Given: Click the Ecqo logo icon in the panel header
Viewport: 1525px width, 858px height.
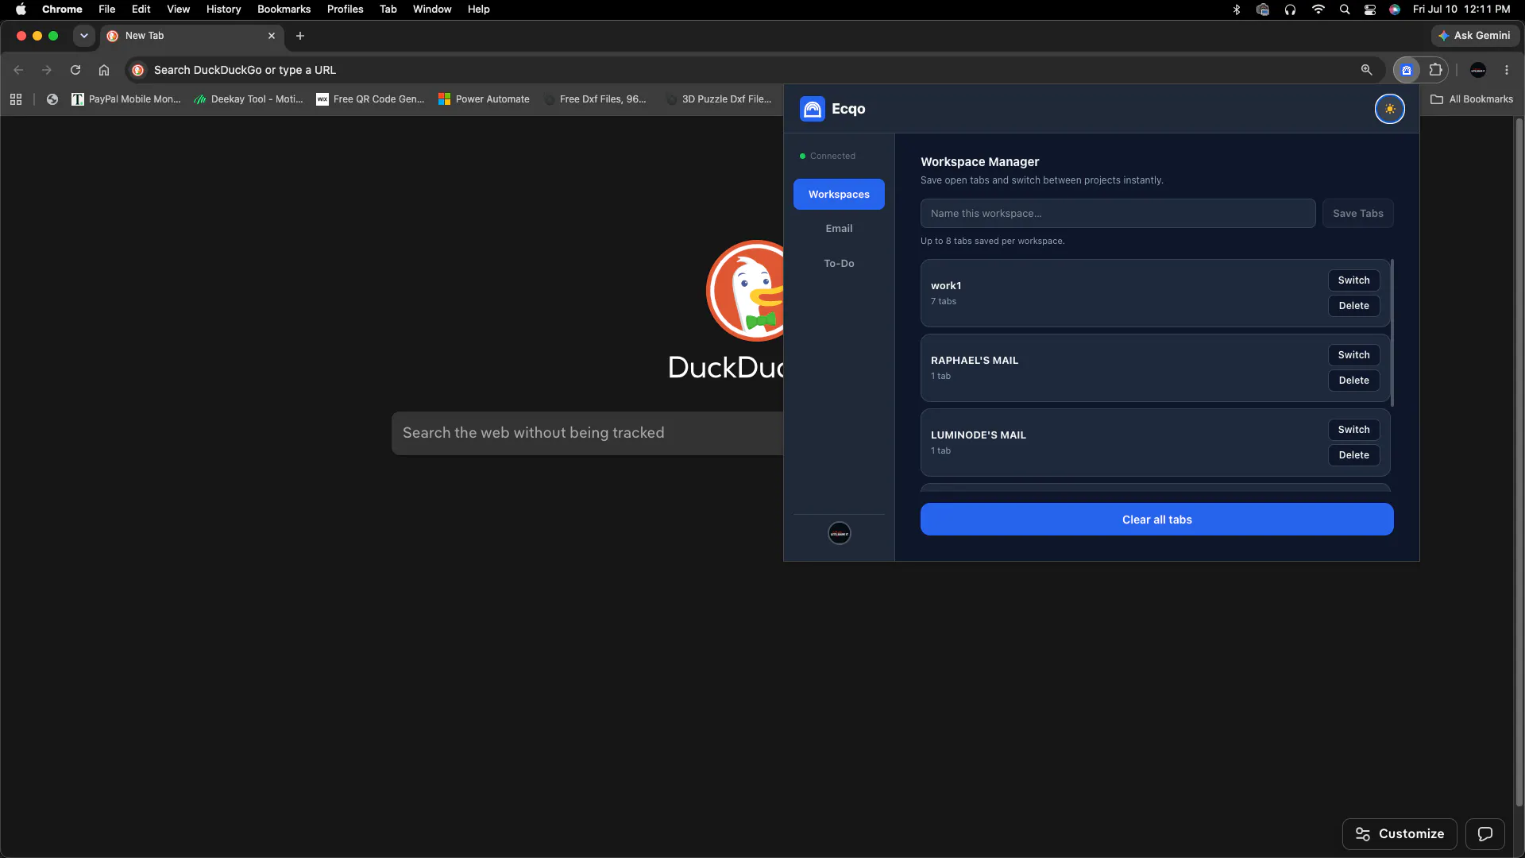Looking at the screenshot, I should [812, 109].
